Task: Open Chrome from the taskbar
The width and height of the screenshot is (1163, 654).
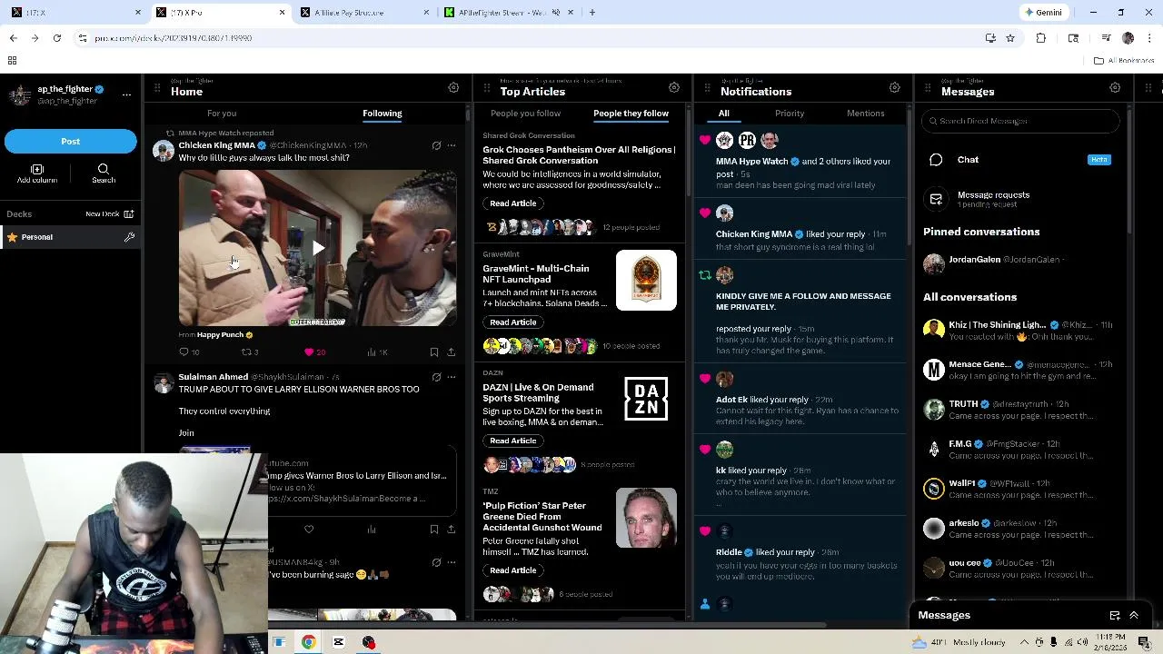Action: pos(309,642)
